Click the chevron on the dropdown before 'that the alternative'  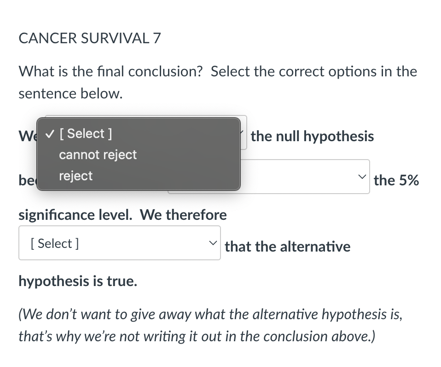(x=212, y=242)
